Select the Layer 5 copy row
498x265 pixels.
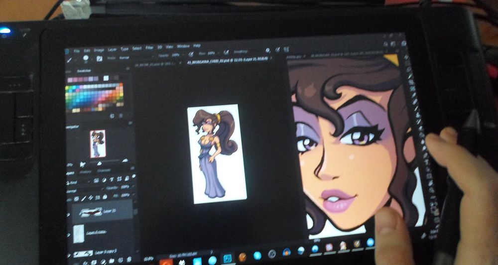[x=103, y=233]
